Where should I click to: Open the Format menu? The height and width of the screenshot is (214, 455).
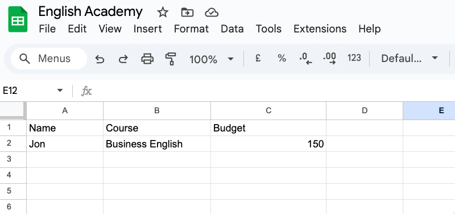[x=191, y=29]
